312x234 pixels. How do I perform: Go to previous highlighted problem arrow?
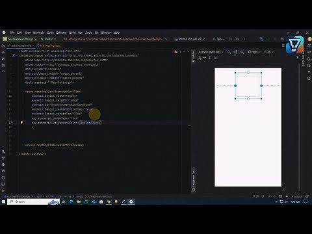tap(184, 51)
